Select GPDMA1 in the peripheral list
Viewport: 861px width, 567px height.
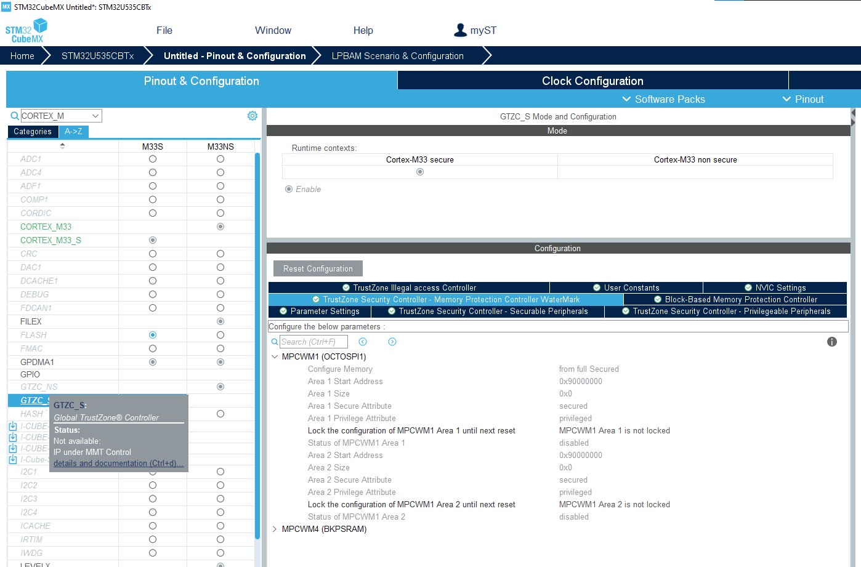coord(37,362)
